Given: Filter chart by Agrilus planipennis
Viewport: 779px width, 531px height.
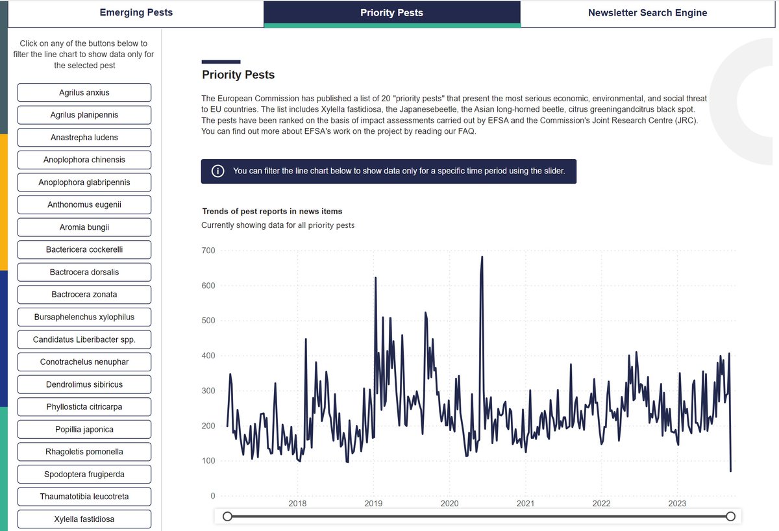Looking at the screenshot, I should (84, 115).
